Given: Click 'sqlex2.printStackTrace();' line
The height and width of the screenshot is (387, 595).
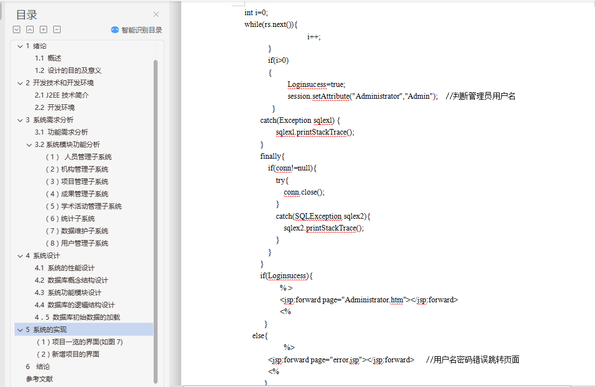Looking at the screenshot, I should [324, 228].
